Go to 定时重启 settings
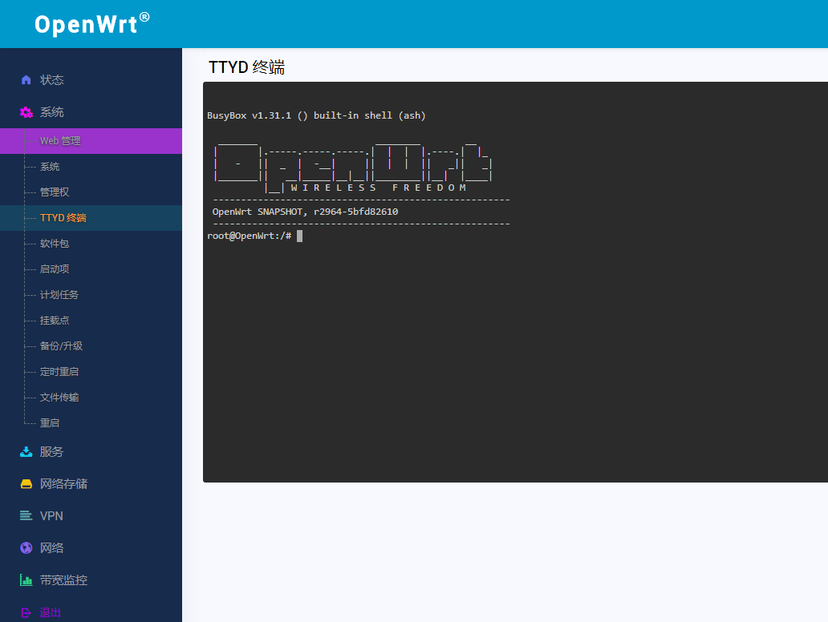The width and height of the screenshot is (828, 622). point(91,371)
